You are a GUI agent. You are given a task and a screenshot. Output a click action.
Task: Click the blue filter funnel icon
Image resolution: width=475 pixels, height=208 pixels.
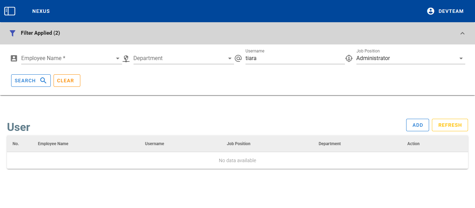coord(13,33)
